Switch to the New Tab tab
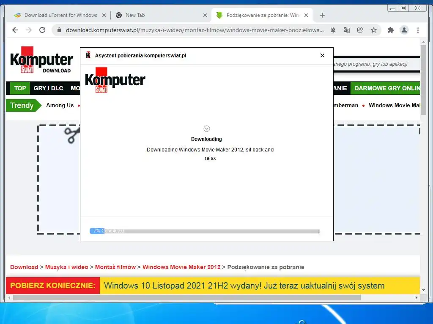This screenshot has width=433, height=324. [161, 15]
